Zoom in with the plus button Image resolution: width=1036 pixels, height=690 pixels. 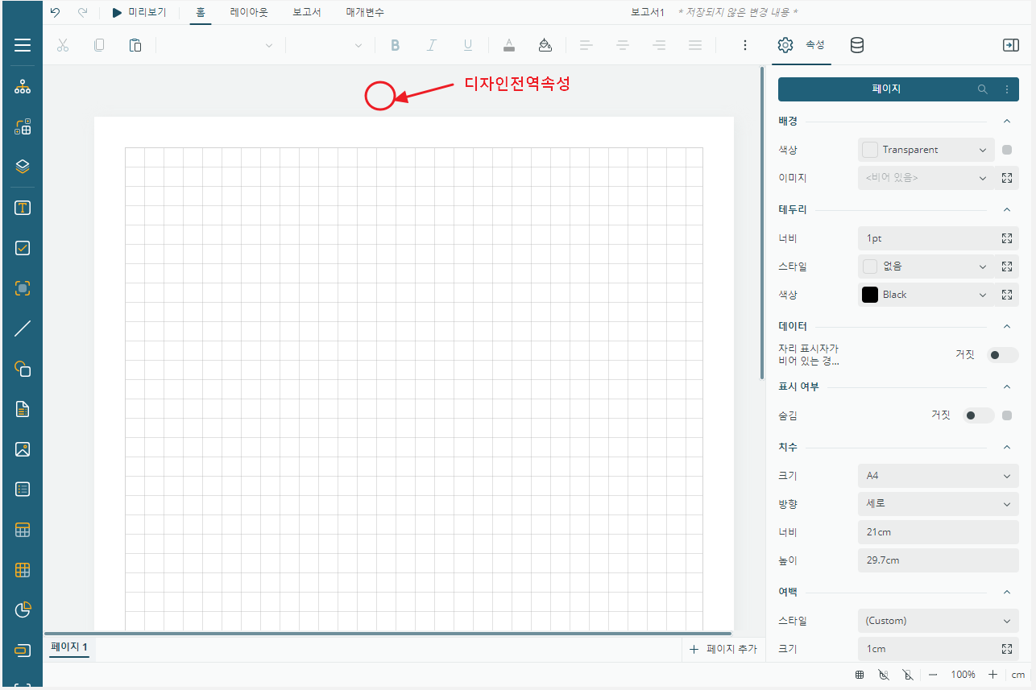pyautogui.click(x=992, y=675)
